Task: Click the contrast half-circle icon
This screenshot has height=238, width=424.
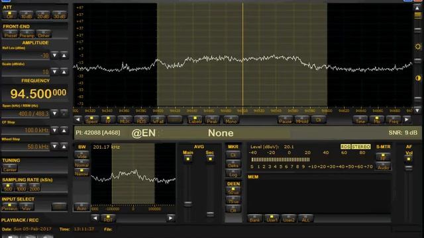Action: coord(418,78)
